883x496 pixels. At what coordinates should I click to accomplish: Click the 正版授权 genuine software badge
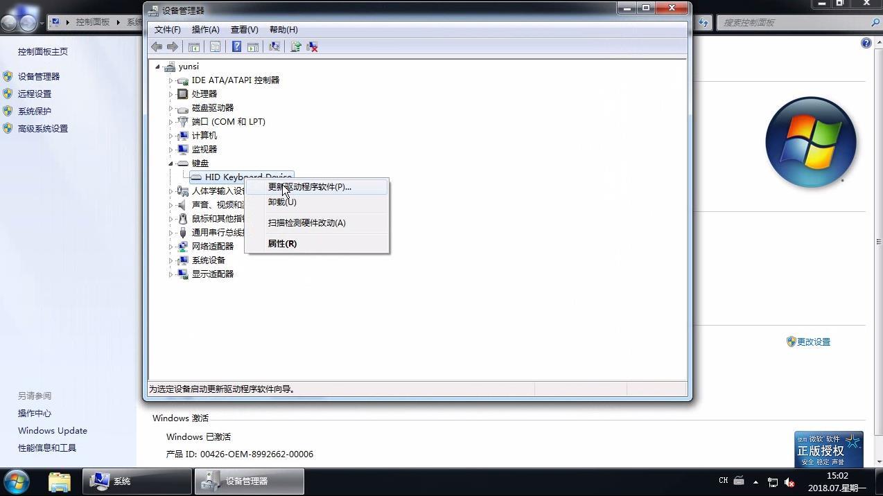(829, 450)
